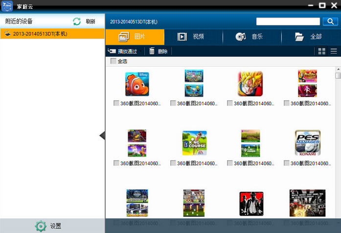The image size is (341, 233).
Task: Switch to the 图片 tab
Action: click(x=135, y=37)
